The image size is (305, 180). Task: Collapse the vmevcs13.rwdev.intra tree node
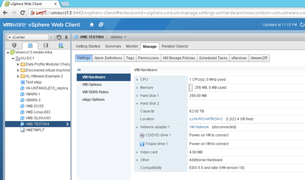pyautogui.click(x=8, y=52)
